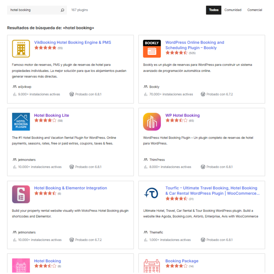Click the author name ThimPress

(x=157, y=160)
